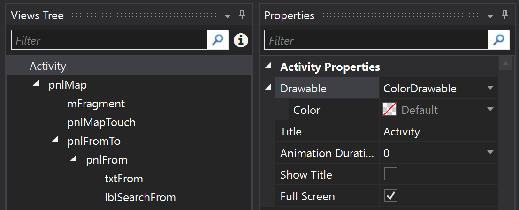Click the Views Tree filter search icon

coord(218,40)
